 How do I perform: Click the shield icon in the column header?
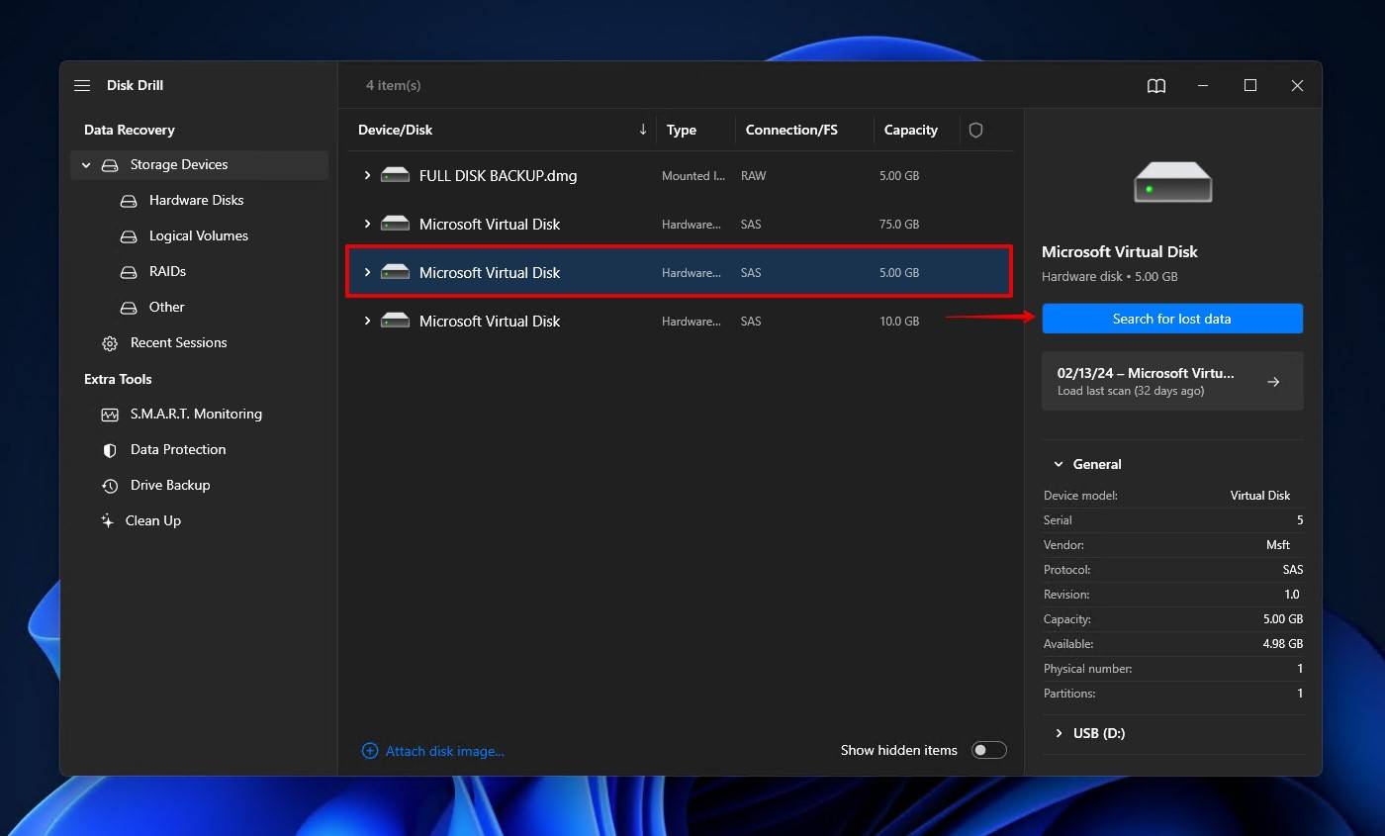(975, 130)
